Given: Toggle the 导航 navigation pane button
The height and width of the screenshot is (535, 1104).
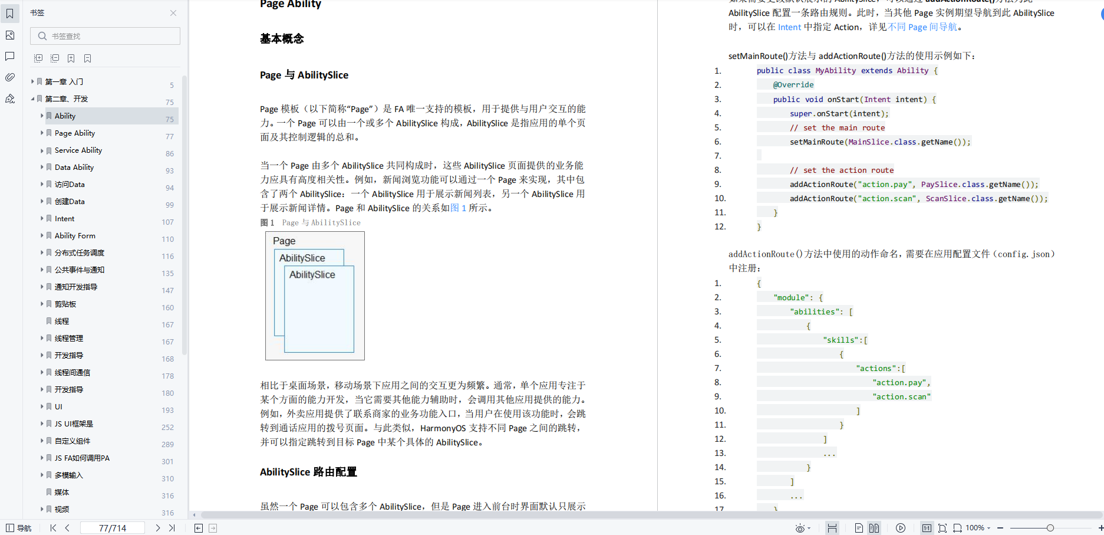Looking at the screenshot, I should point(19,528).
